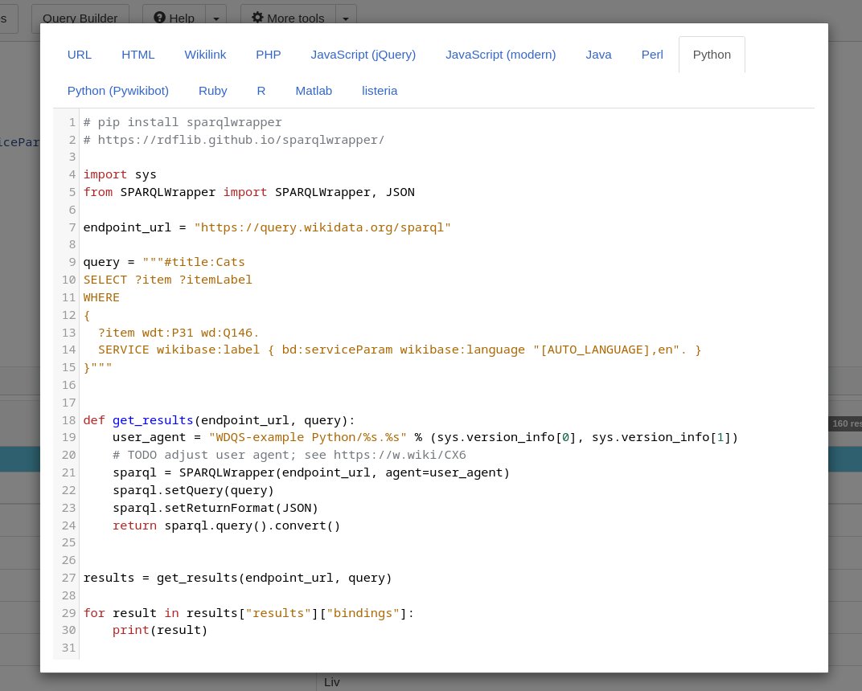This screenshot has height=691, width=862.
Task: Click the SERVICE wikibase:label line
Action: click(x=400, y=350)
